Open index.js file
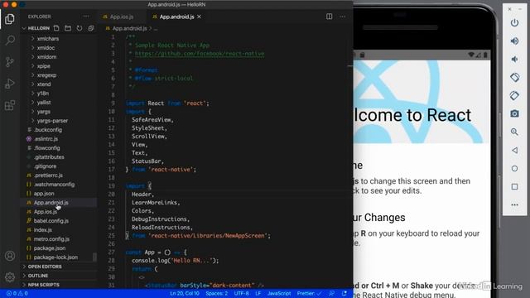 point(42,230)
